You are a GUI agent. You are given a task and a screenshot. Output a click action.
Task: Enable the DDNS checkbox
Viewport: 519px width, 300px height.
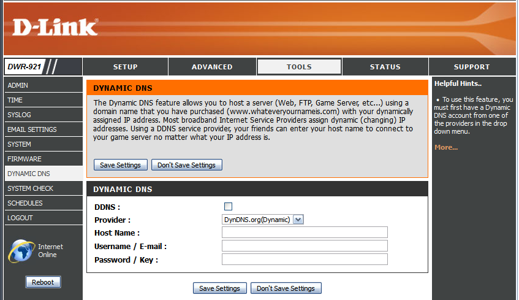(x=228, y=207)
